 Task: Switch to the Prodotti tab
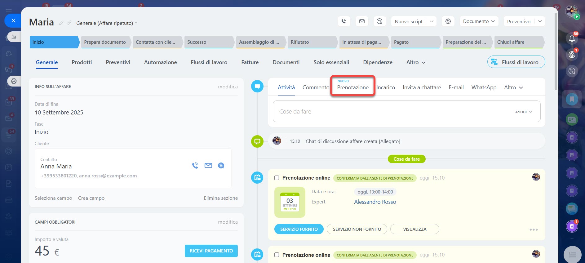(82, 62)
